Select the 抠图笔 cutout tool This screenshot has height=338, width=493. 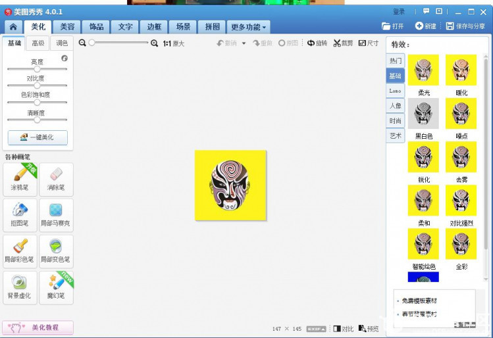tap(20, 215)
